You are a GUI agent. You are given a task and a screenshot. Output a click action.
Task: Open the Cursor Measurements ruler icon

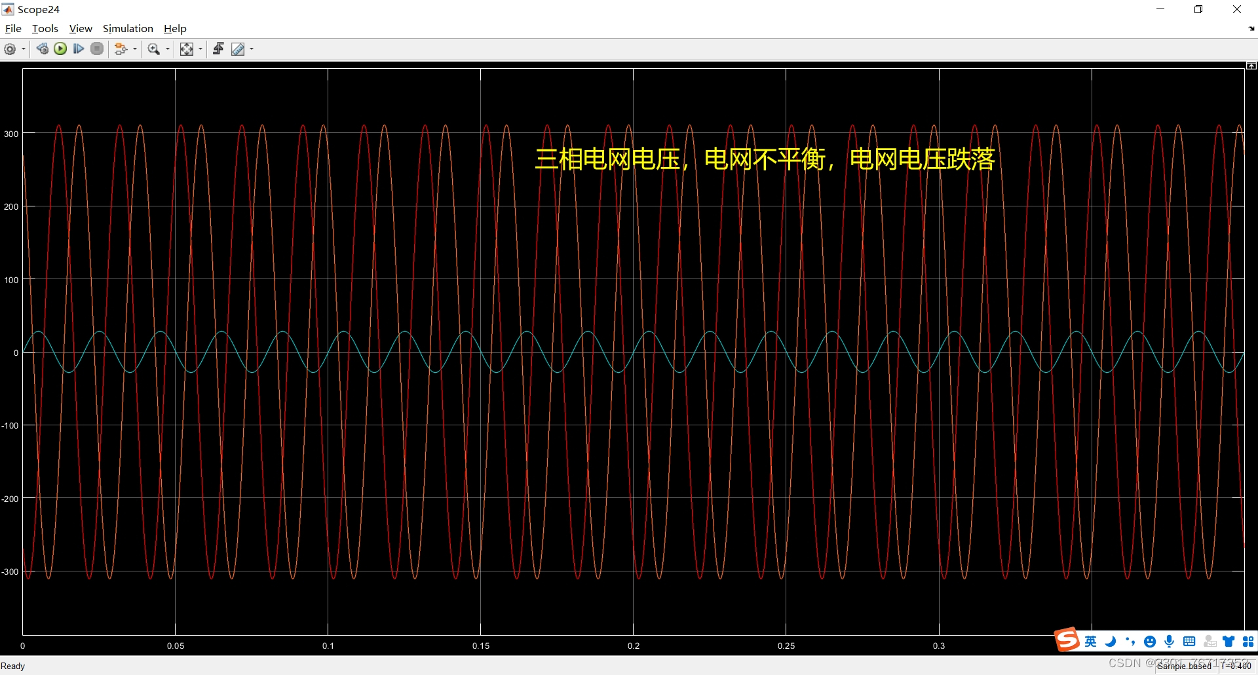(238, 49)
